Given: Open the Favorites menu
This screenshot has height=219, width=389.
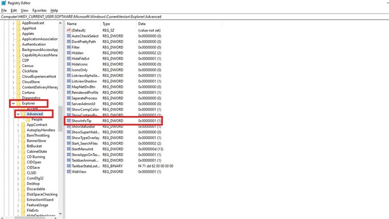Looking at the screenshot, I should tap(39, 10).
